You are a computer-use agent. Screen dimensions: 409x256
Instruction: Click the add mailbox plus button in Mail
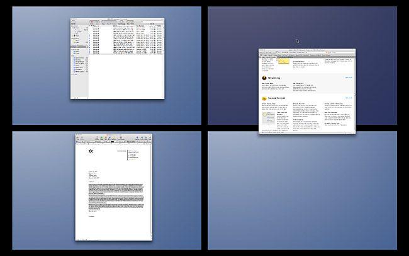tap(74, 98)
